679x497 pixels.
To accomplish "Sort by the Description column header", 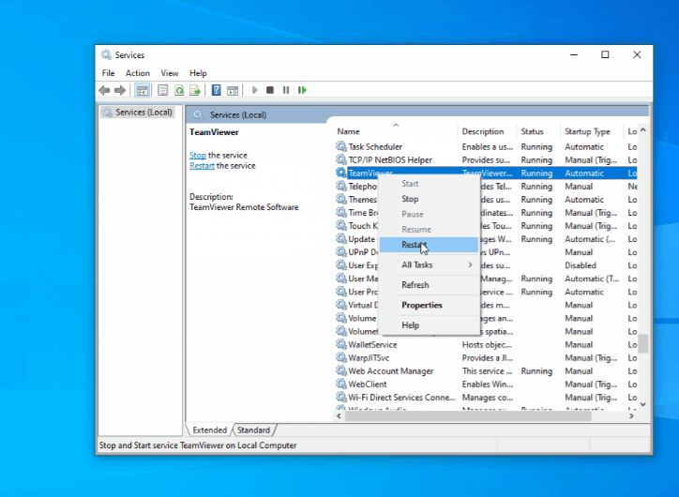I will 487,131.
